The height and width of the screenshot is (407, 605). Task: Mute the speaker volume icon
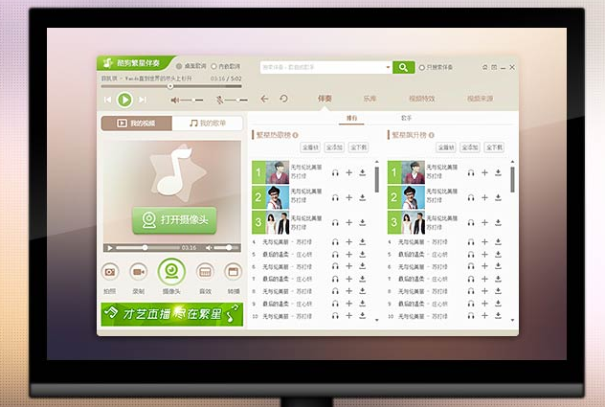click(175, 100)
